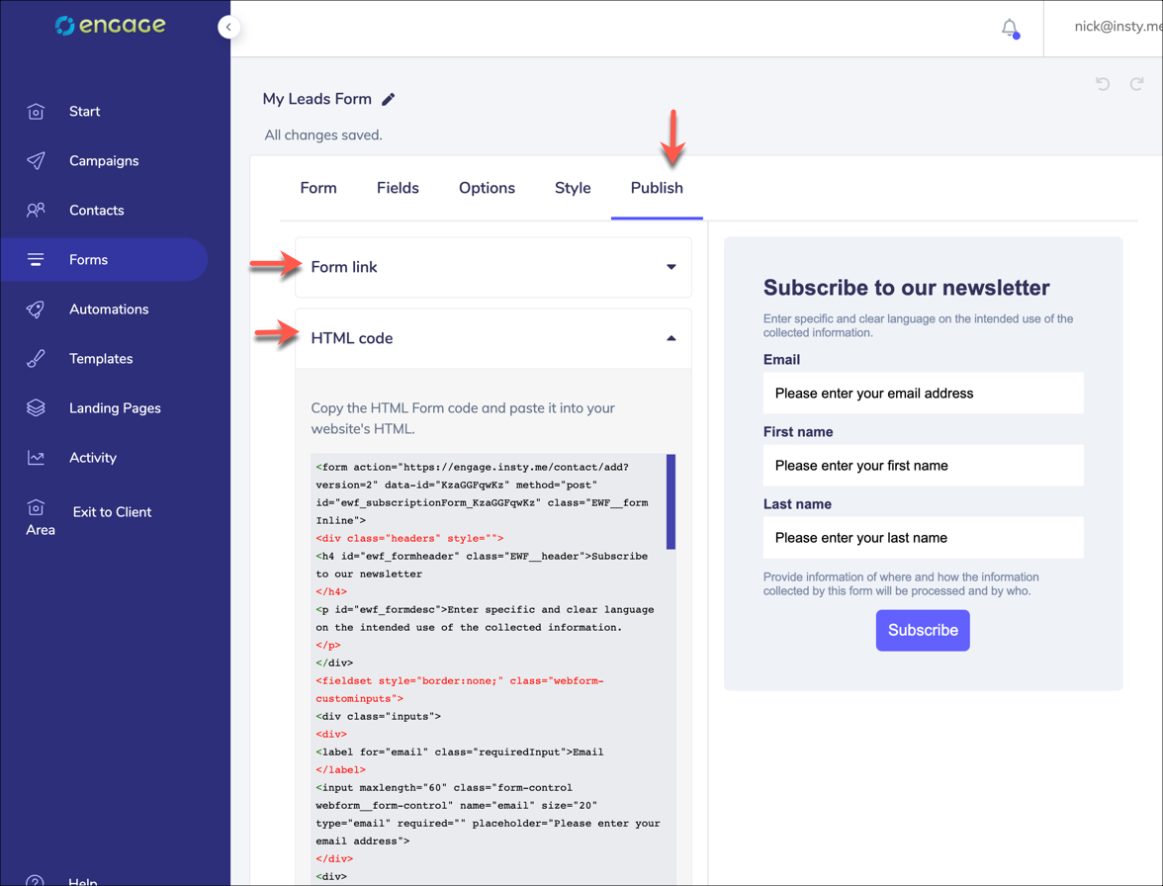Click the Help label in sidebar
The width and height of the screenshot is (1163, 886).
coord(82,882)
